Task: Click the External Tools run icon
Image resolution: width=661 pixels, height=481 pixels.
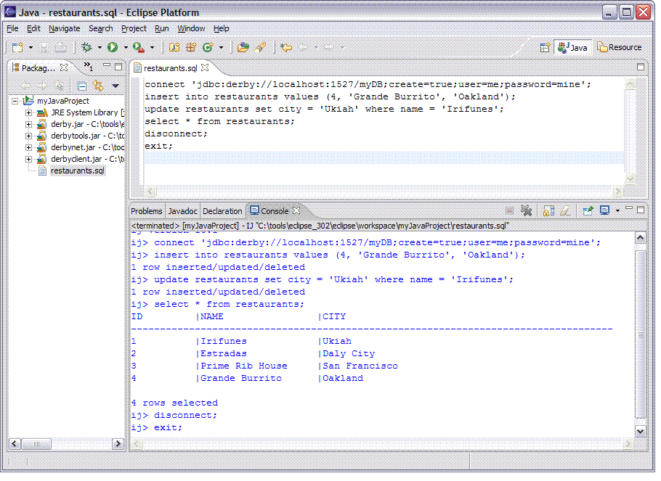Action: point(137,47)
